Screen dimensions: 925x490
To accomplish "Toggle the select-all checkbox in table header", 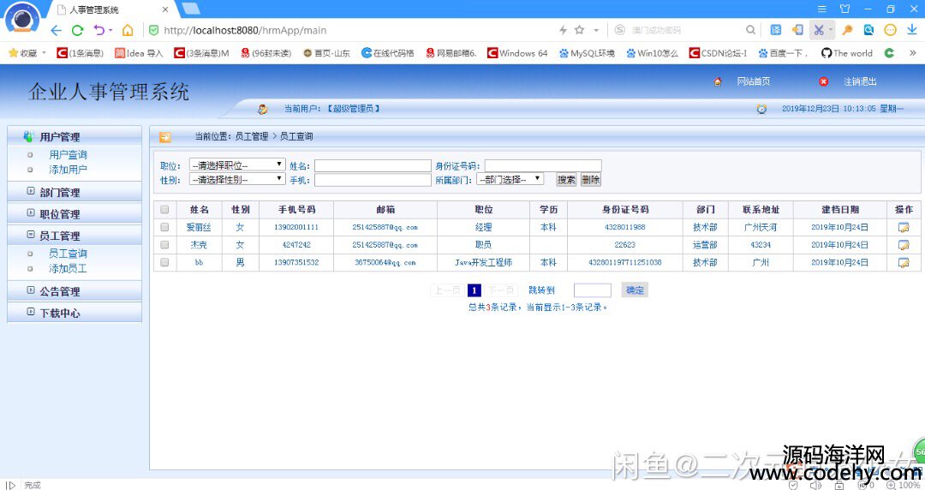I will point(164,210).
